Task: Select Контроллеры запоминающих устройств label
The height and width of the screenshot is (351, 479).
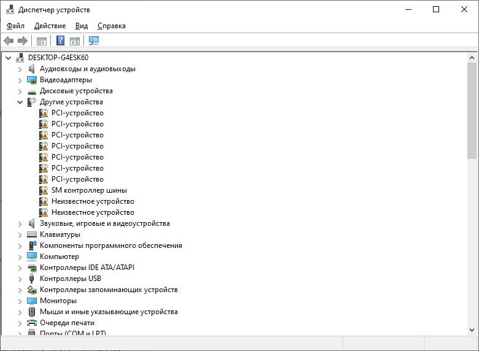Action: 109,290
